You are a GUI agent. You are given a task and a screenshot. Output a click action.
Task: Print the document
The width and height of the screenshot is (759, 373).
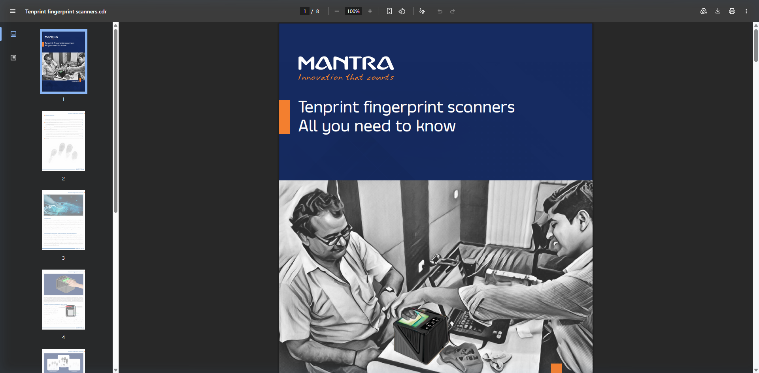(x=732, y=11)
